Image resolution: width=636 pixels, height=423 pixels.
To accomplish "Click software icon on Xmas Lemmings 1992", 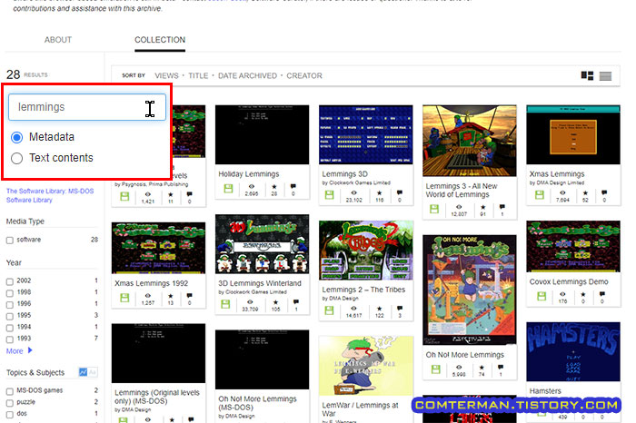I will (x=124, y=298).
